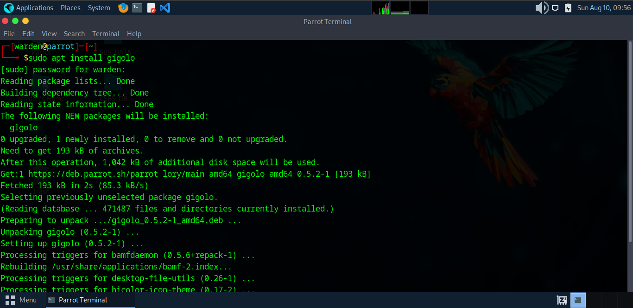Click the text editor launcher icon
Screen dimensions: 633x308
coord(151,8)
